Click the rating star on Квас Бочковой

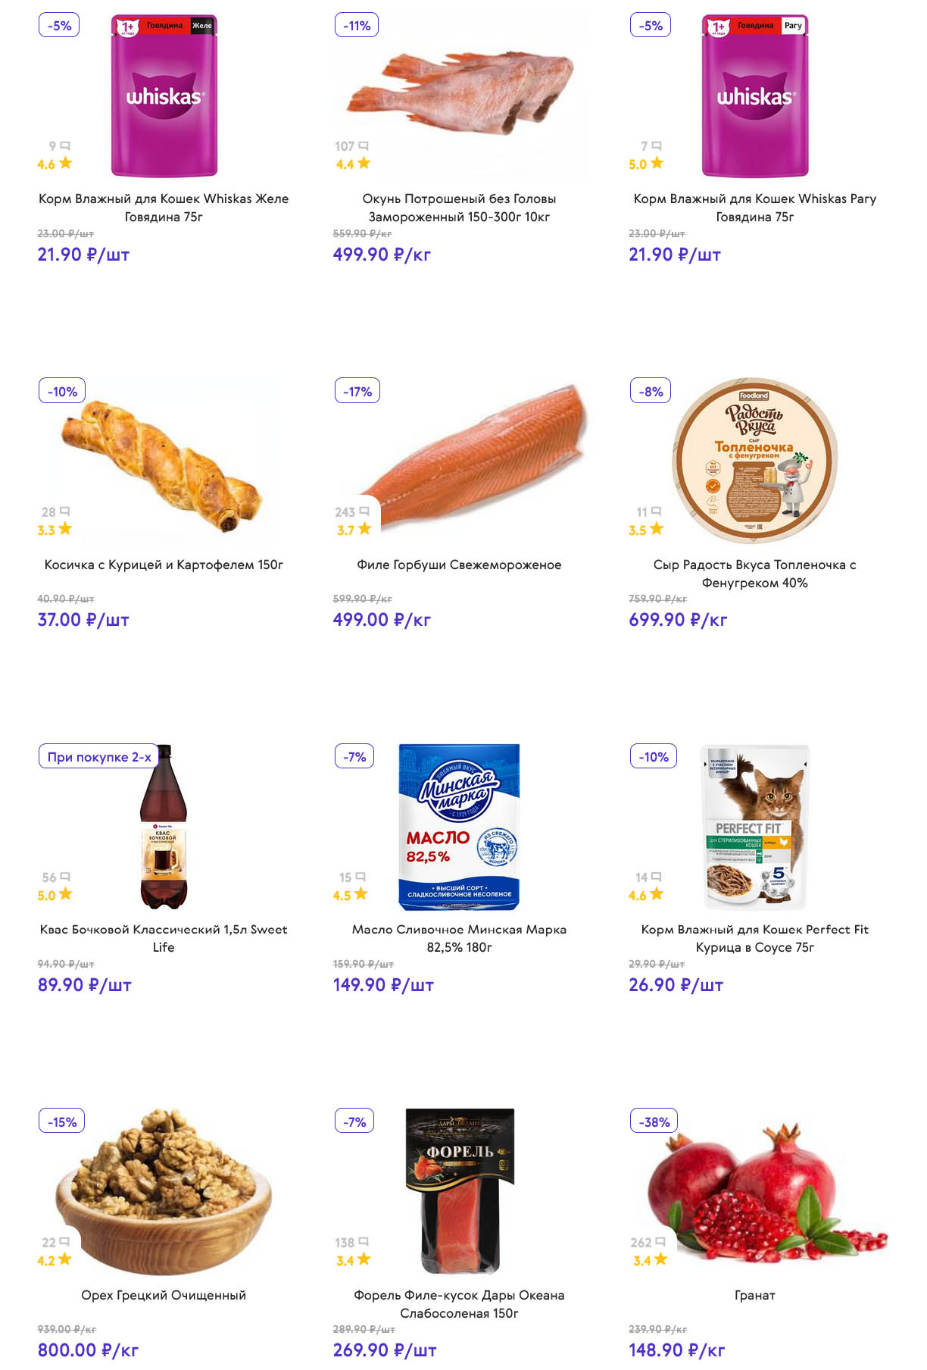(66, 894)
